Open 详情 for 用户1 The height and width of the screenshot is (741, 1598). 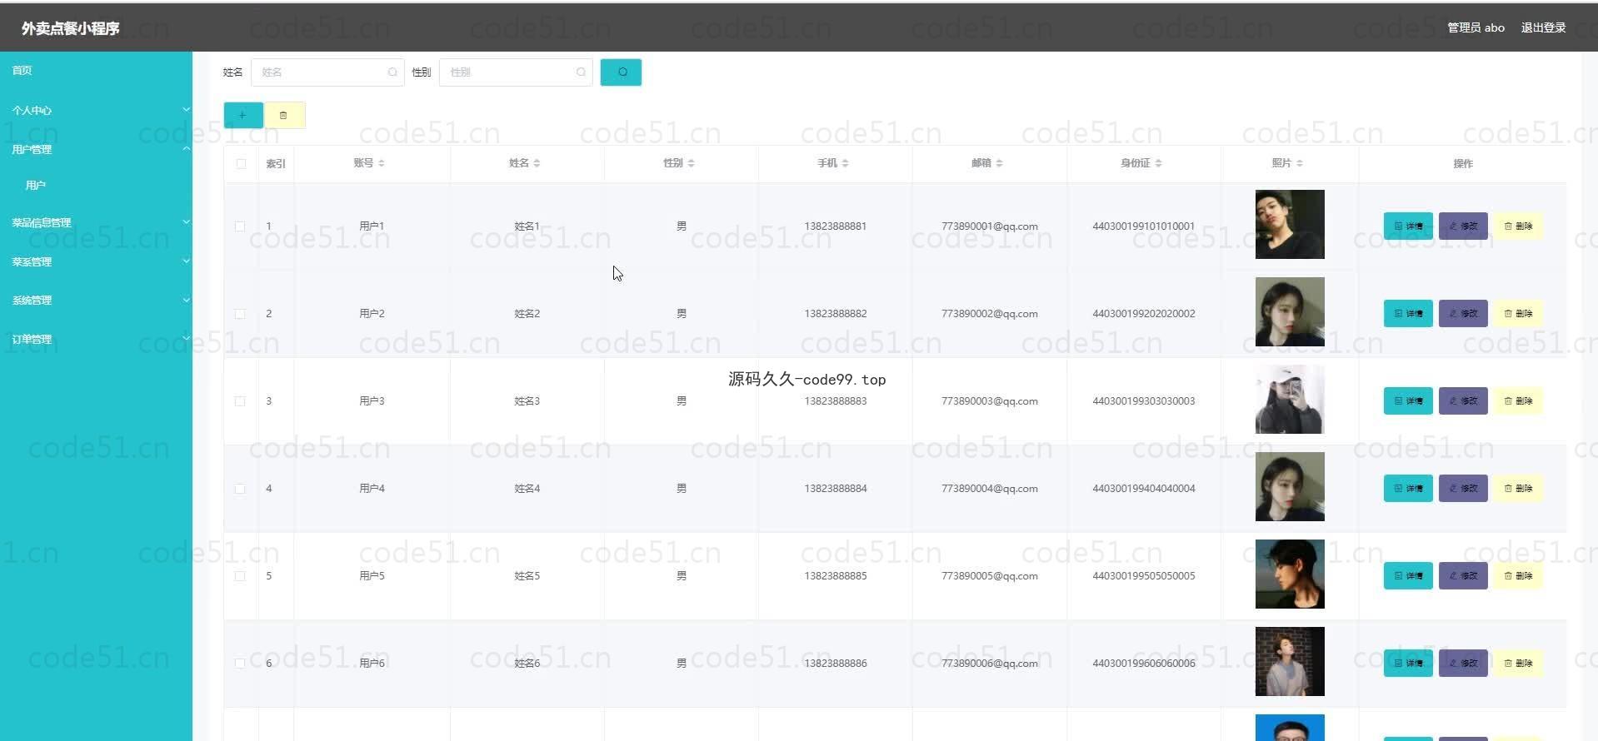coord(1408,226)
